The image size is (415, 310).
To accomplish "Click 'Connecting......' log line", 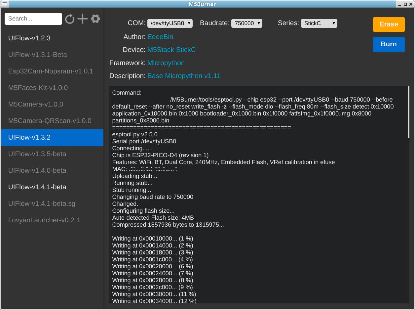I will point(132,148).
